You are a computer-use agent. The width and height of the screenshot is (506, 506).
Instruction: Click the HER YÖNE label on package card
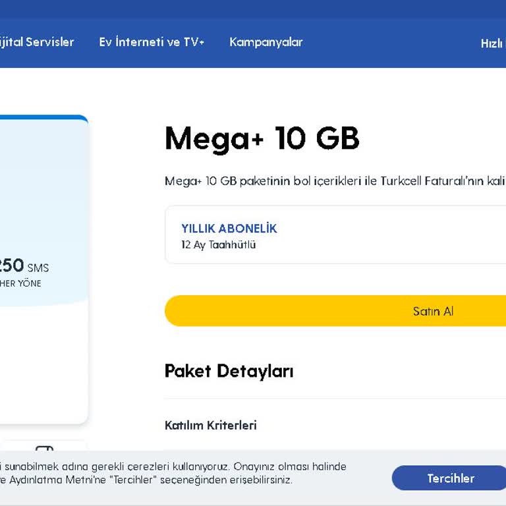20,283
